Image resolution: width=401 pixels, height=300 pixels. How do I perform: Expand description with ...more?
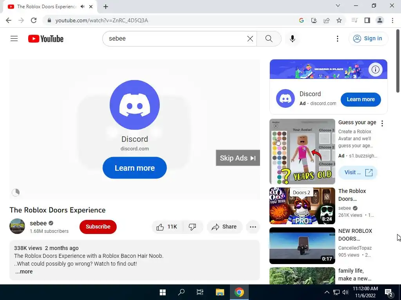click(24, 272)
